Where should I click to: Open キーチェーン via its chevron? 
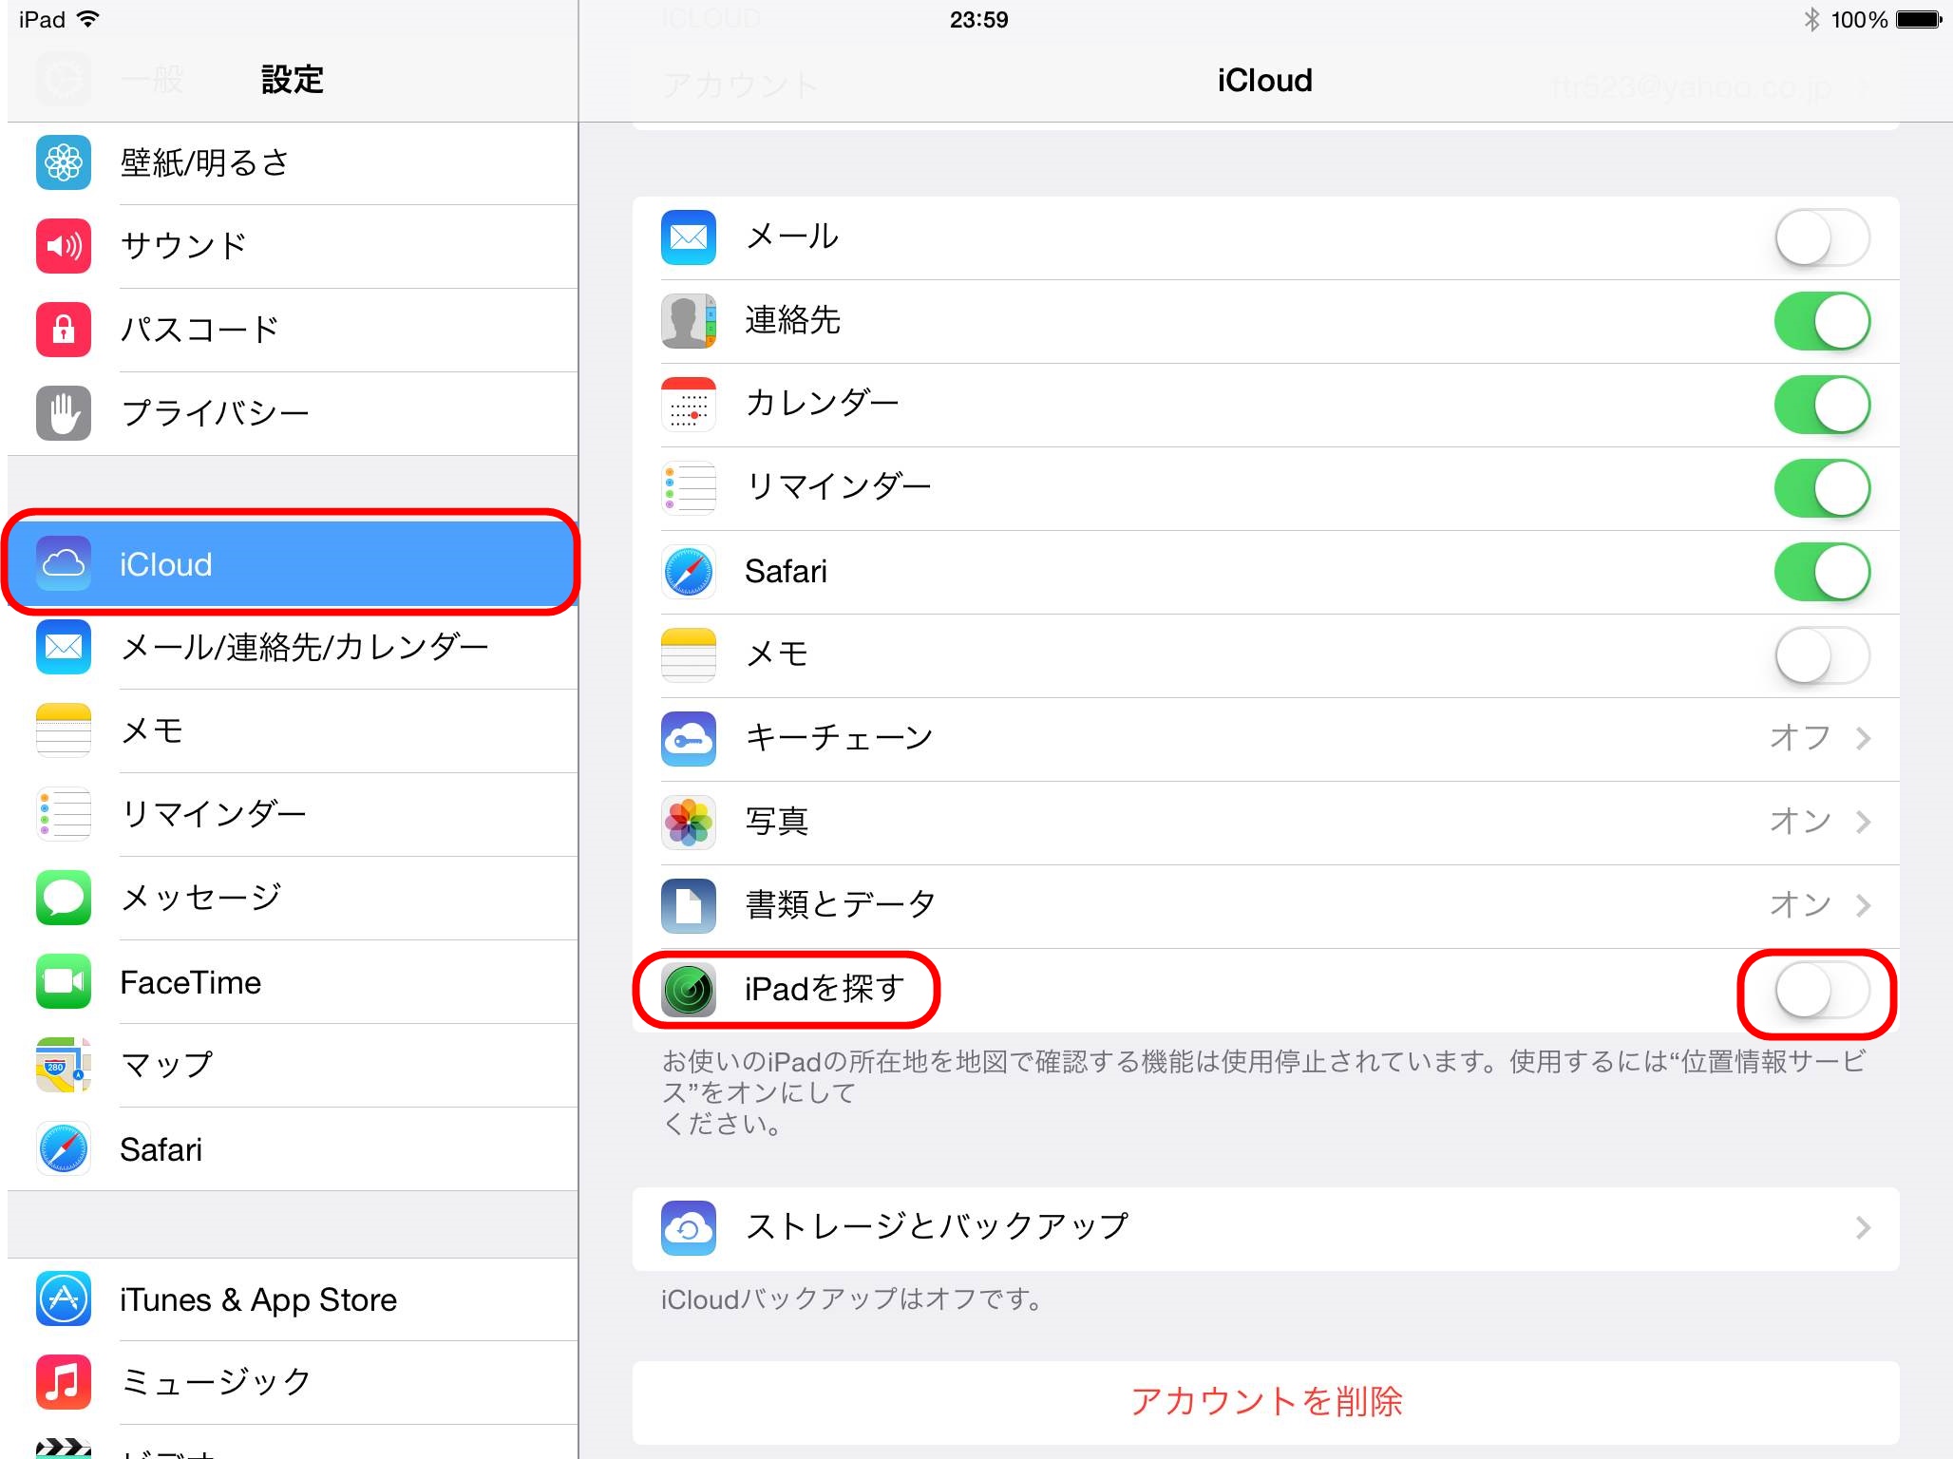[x=1863, y=738]
